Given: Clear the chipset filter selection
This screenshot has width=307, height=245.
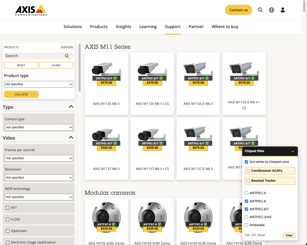Looking at the screenshot, I should tap(289, 235).
